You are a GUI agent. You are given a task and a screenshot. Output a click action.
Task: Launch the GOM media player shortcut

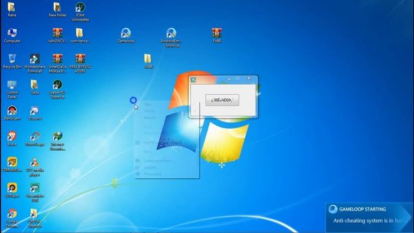tap(34, 167)
